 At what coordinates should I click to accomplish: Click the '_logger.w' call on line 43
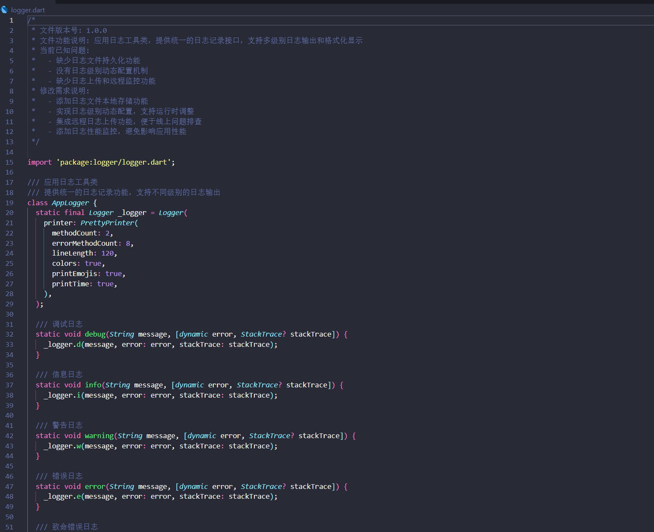[x=62, y=446]
